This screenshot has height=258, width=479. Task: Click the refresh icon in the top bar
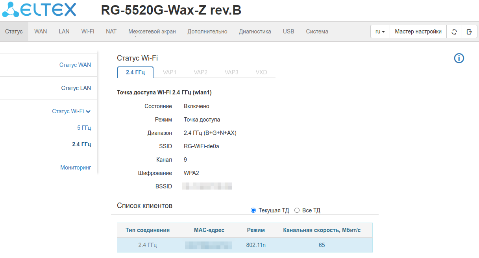(454, 31)
